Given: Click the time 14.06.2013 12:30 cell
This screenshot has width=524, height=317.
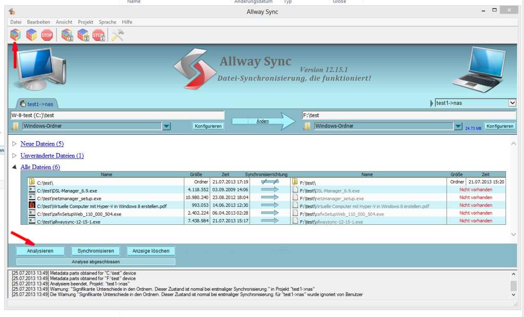Looking at the screenshot, I should coord(230,205).
